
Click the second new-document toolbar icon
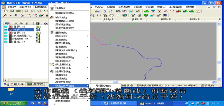point(12,11)
